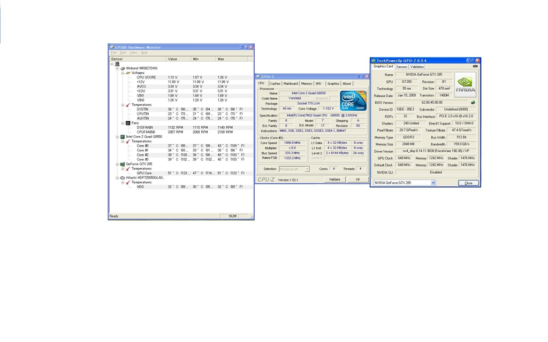Viewport: 548px width, 342px height.
Task: Select the HDD temperature row
Action: click(x=181, y=186)
